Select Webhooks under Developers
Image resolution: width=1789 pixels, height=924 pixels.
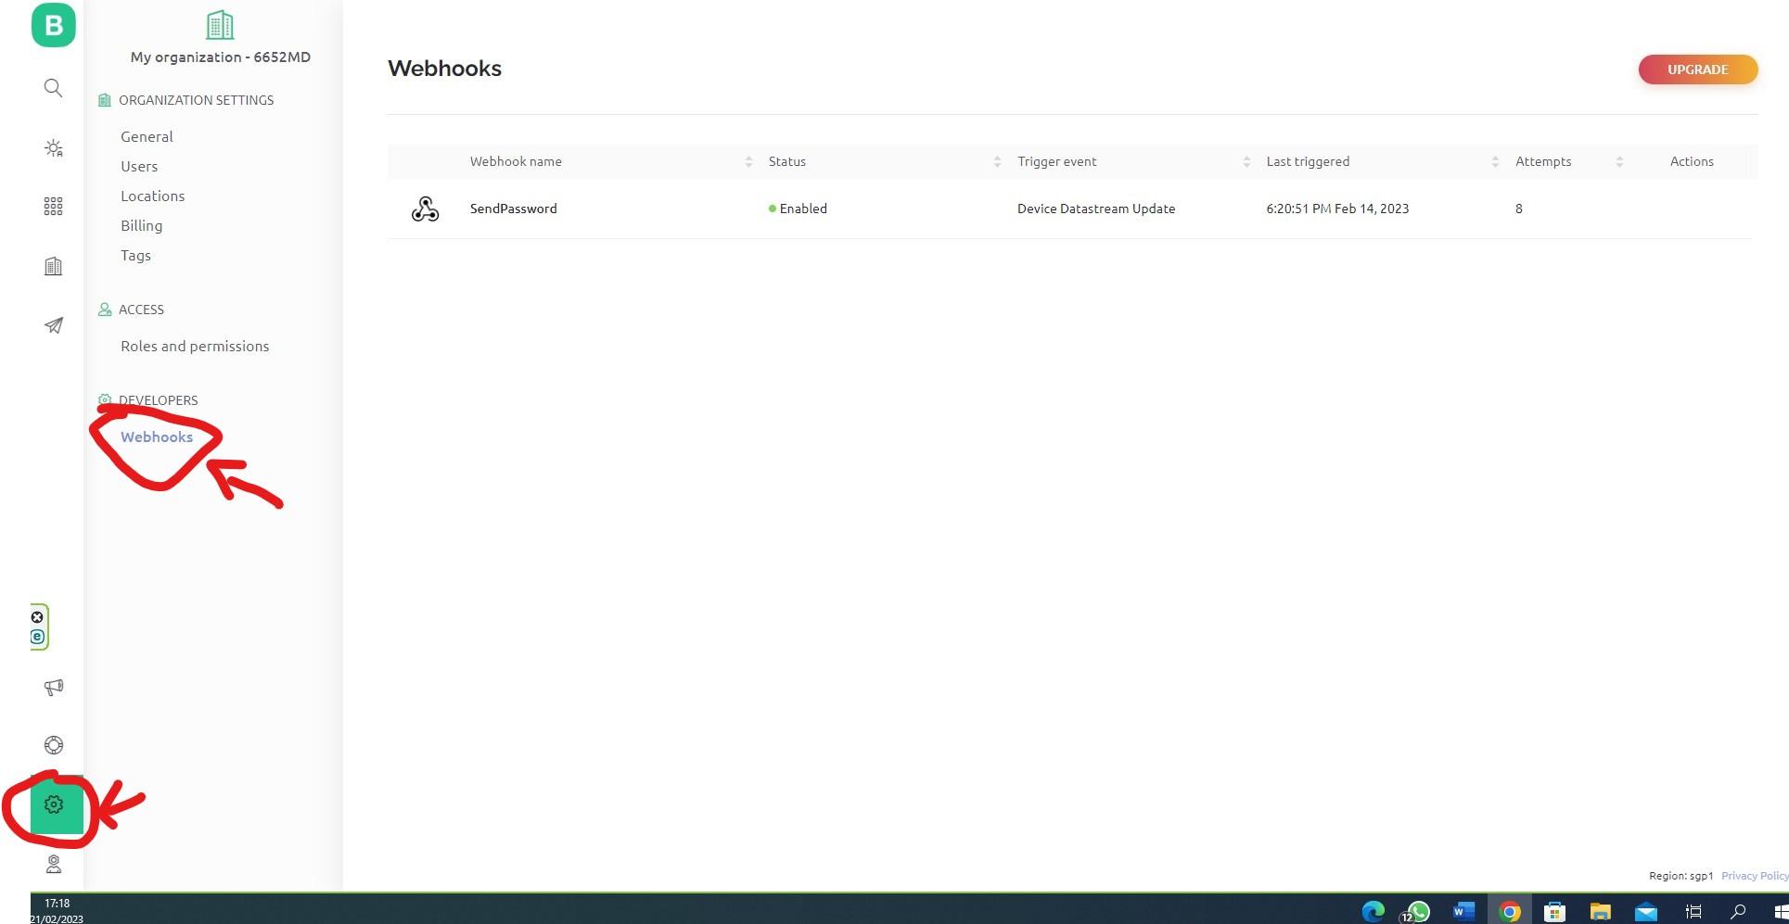pyautogui.click(x=157, y=437)
